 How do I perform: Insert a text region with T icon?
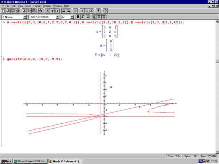pyautogui.click(x=52, y=11)
